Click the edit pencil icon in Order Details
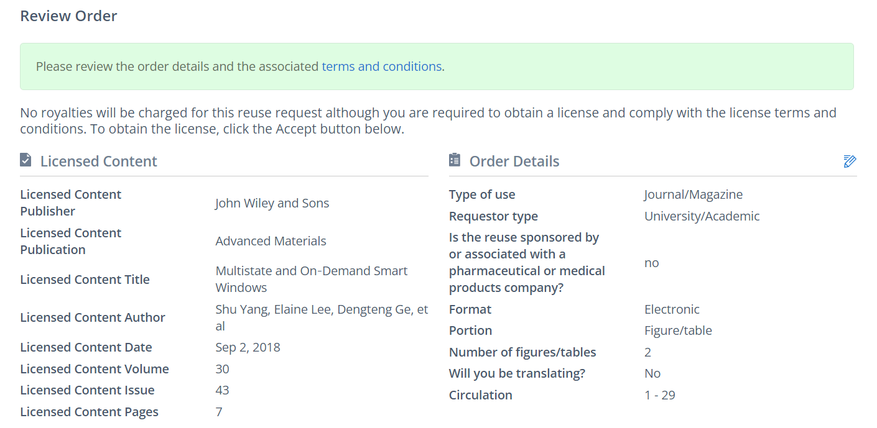The height and width of the screenshot is (428, 877). (x=850, y=162)
